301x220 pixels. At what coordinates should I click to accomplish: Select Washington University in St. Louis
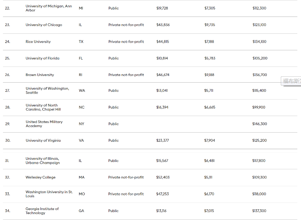[49, 194]
